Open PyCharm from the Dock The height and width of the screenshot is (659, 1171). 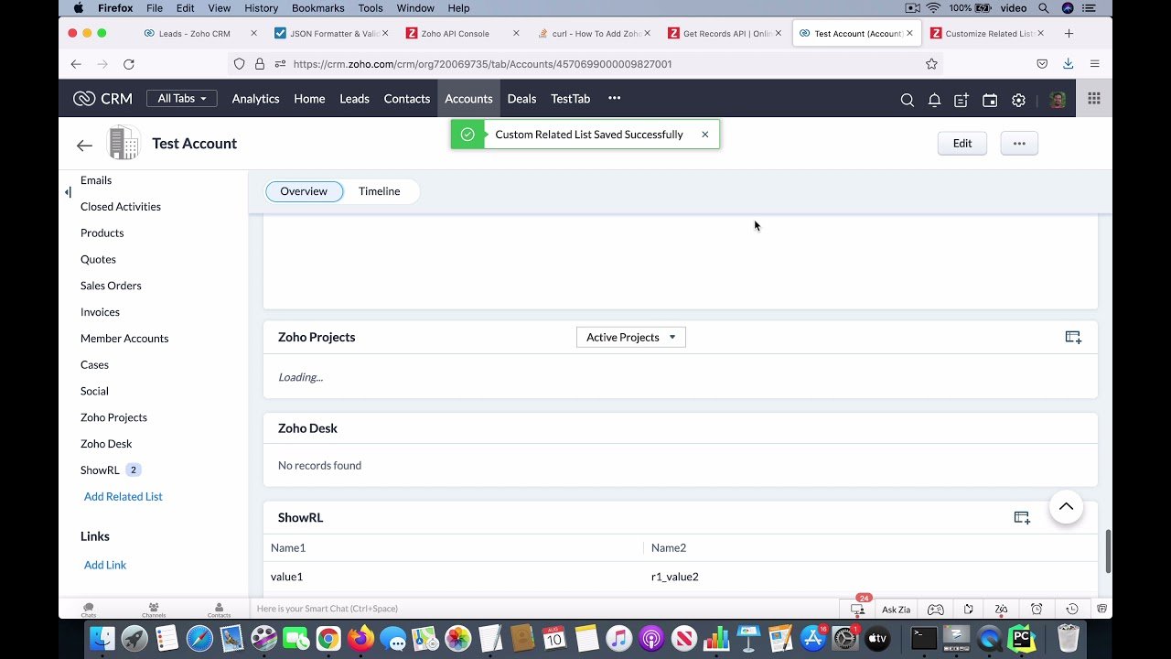click(x=1022, y=638)
